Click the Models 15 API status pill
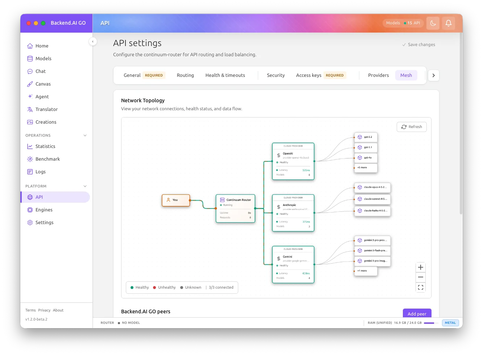483x355 pixels. coord(403,22)
